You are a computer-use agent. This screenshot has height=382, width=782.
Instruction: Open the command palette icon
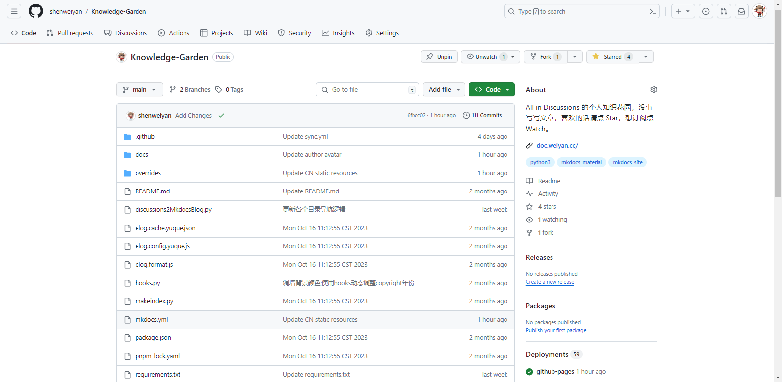(653, 11)
